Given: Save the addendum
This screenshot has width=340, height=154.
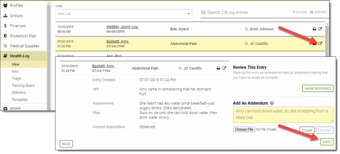Looking at the screenshot, I should click(x=326, y=142).
